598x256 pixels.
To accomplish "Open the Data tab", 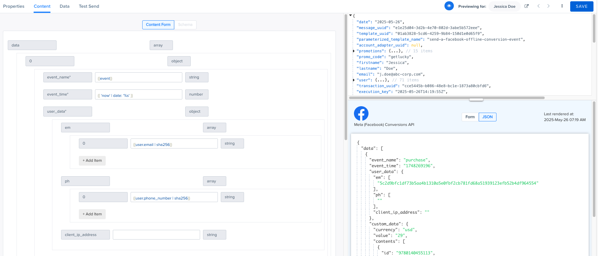I will pyautogui.click(x=65, y=6).
